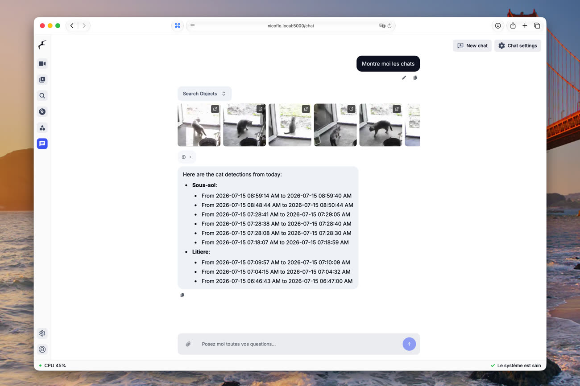Open the fifth cat snapshot thumbnail

381,125
